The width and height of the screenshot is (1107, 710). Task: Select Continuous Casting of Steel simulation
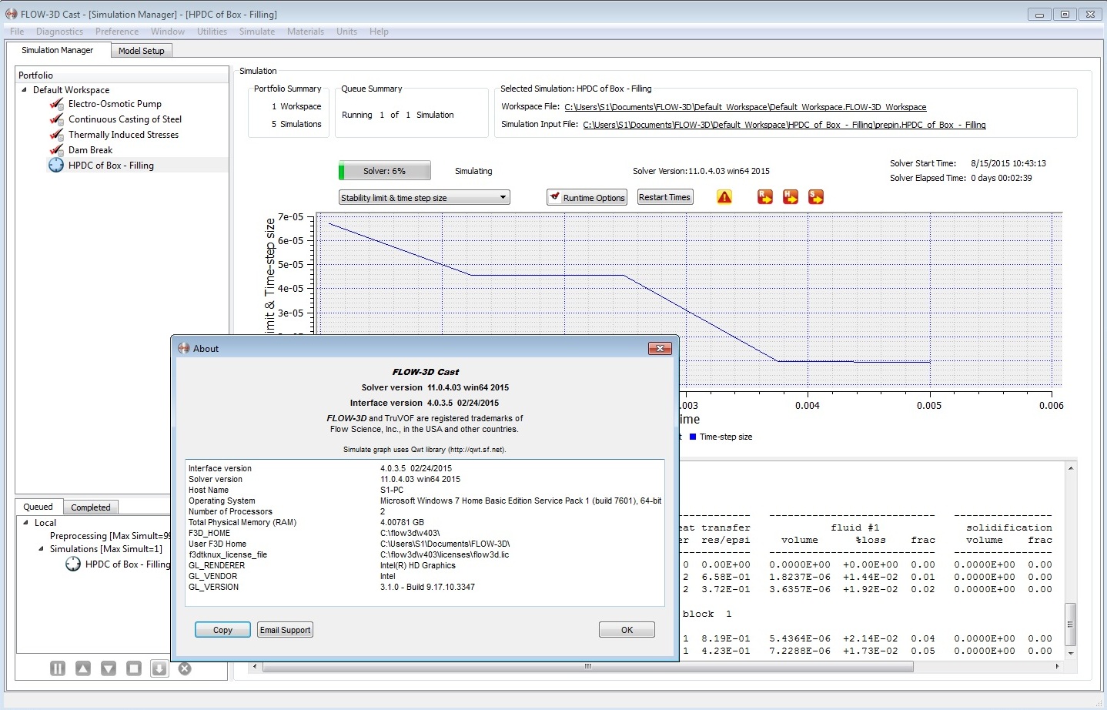125,119
